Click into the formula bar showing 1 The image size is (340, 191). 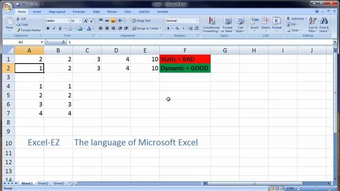point(200,42)
